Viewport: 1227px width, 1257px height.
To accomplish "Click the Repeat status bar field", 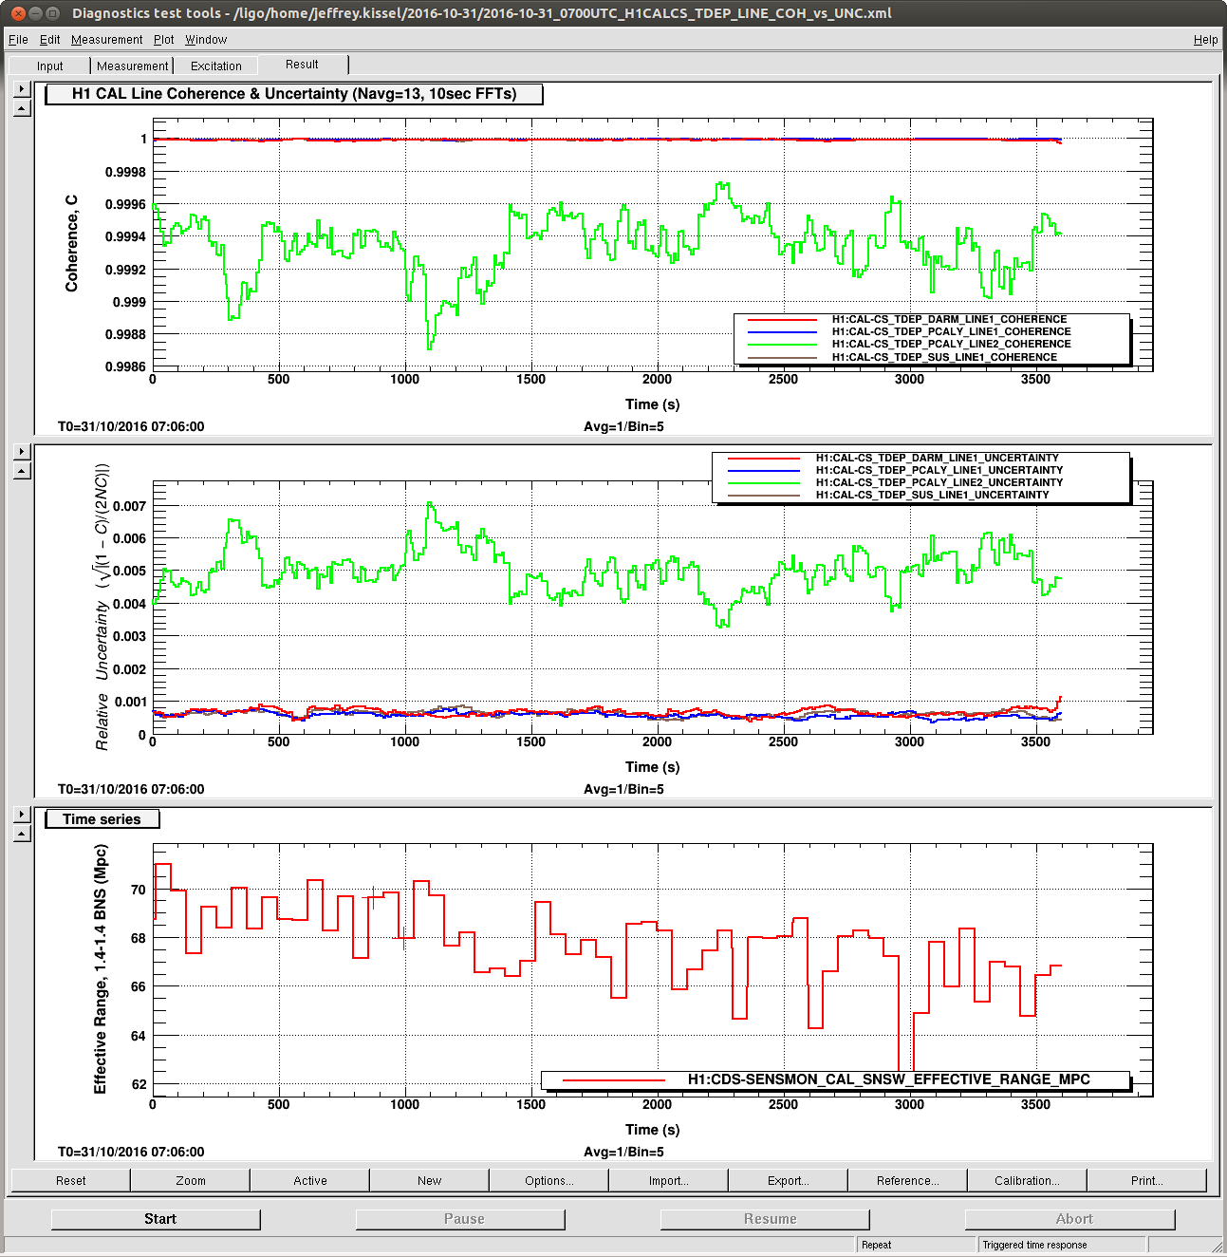I will coord(917,1245).
